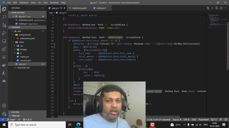229x128 pixels.
Task: Click the Windows Start button
Action: [x=4, y=125]
